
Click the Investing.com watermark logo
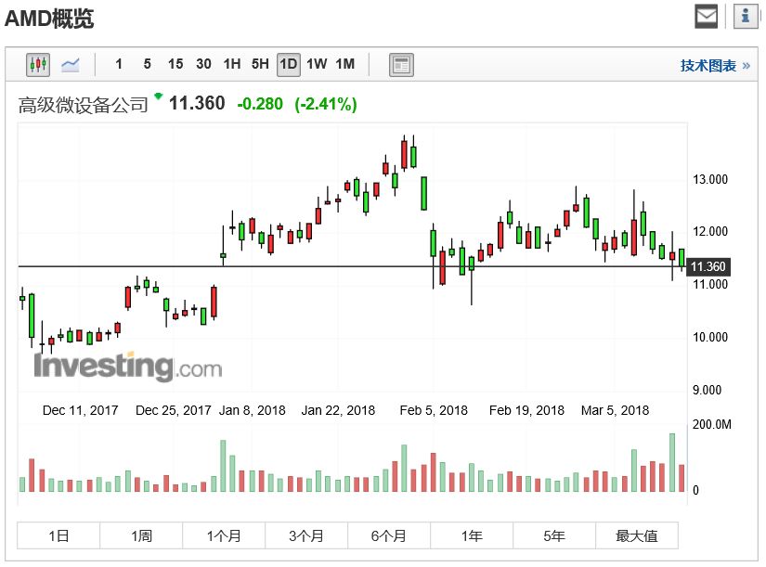pos(128,367)
